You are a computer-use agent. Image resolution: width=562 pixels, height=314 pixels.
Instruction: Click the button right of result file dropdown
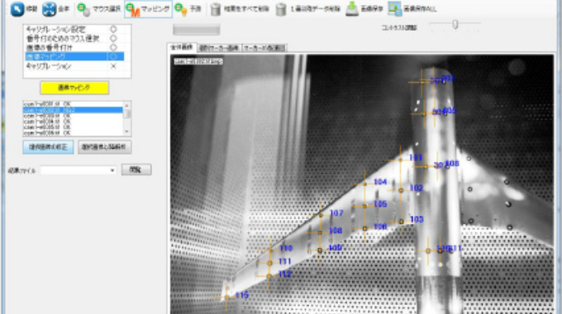click(x=136, y=169)
